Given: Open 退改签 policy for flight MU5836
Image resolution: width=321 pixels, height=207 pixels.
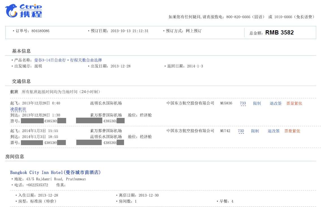Looking at the screenshot, I should 276,103.
